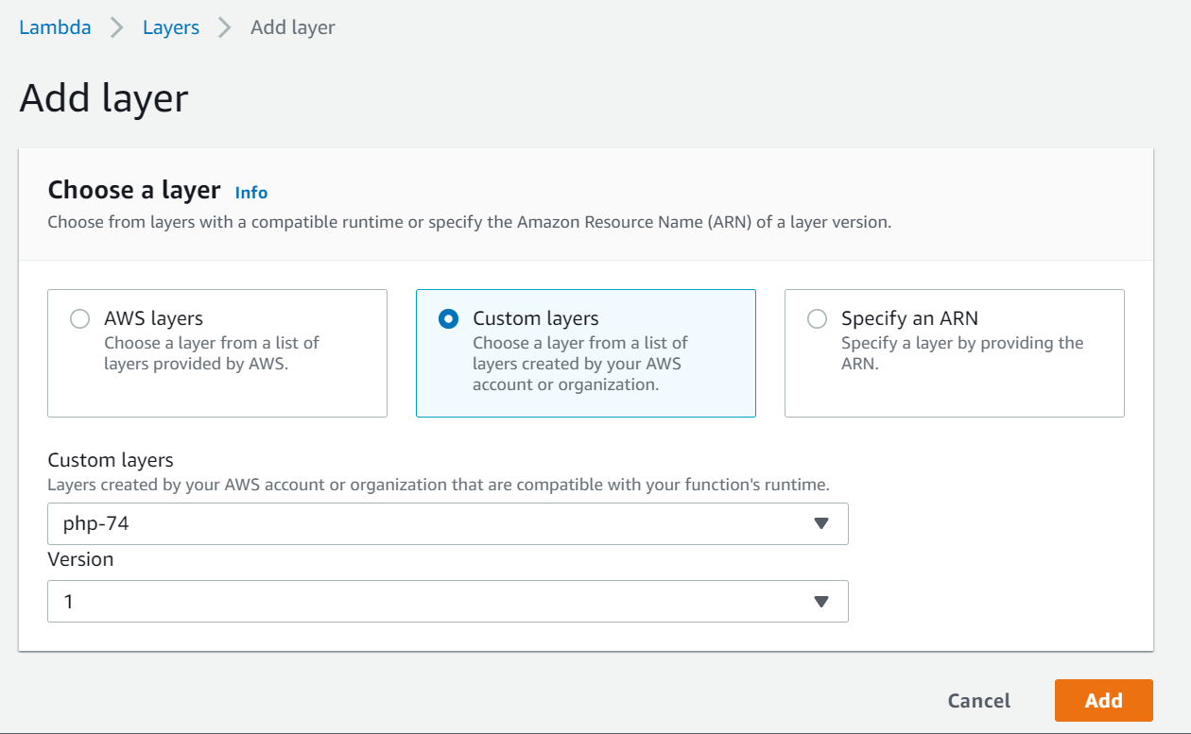1191x734 pixels.
Task: Open the Info link beside 'Choose a layer'
Action: pyautogui.click(x=251, y=193)
